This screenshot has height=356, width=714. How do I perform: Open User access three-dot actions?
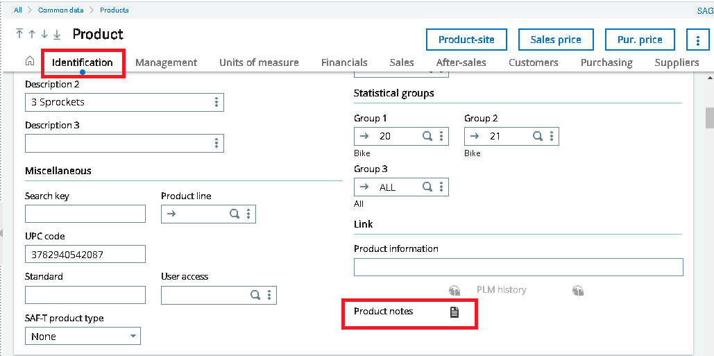[269, 295]
